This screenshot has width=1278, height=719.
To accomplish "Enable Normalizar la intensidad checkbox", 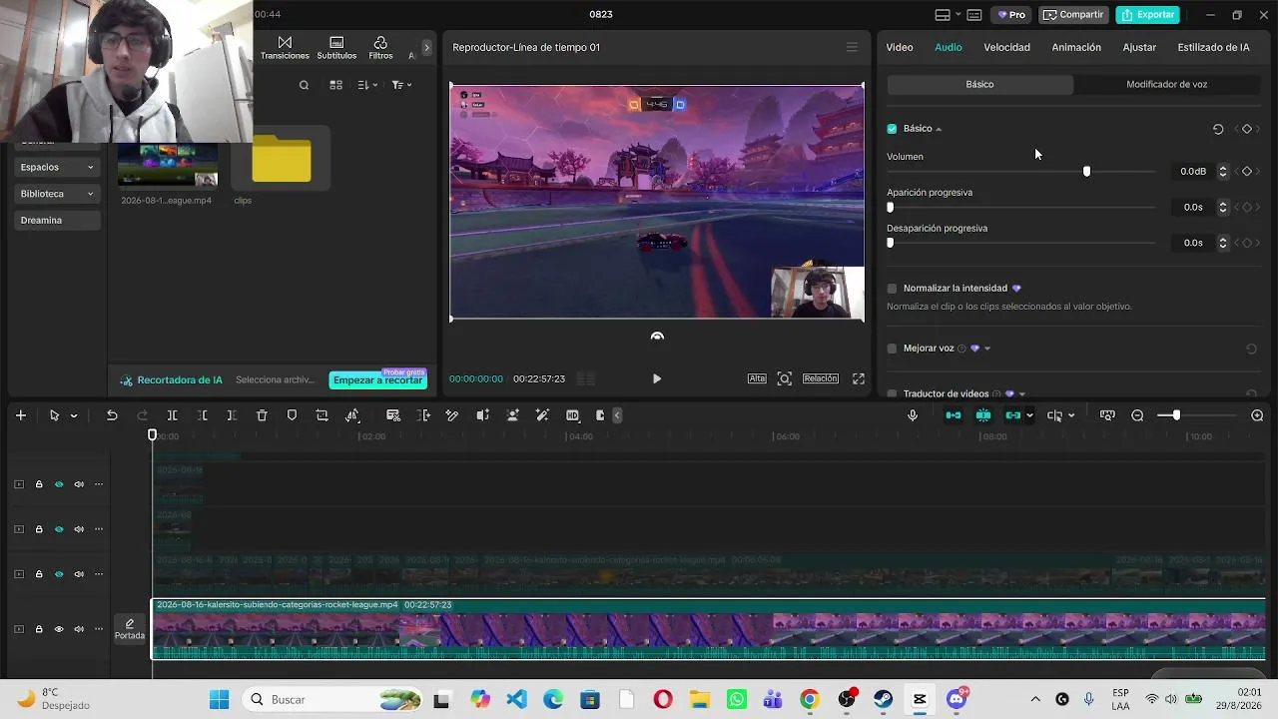I will pos(892,289).
